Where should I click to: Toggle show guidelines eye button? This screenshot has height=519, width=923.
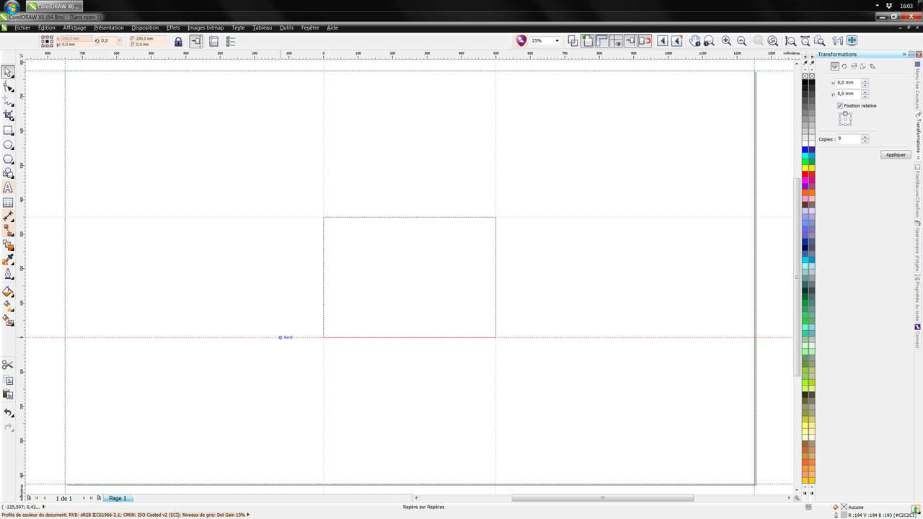[x=617, y=41]
